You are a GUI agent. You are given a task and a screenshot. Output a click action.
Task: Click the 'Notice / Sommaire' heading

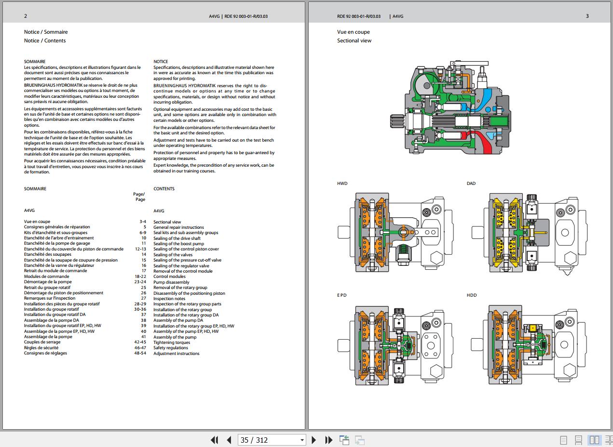[x=46, y=32]
